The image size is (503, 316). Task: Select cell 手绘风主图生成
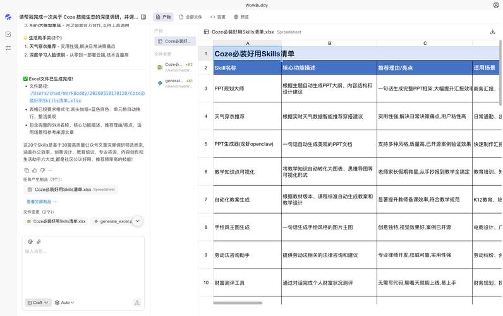pyautogui.click(x=247, y=227)
